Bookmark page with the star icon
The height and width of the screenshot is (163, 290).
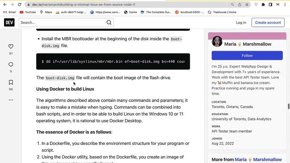point(247,5)
